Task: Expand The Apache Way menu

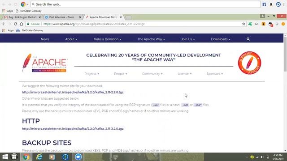Action: [151, 39]
